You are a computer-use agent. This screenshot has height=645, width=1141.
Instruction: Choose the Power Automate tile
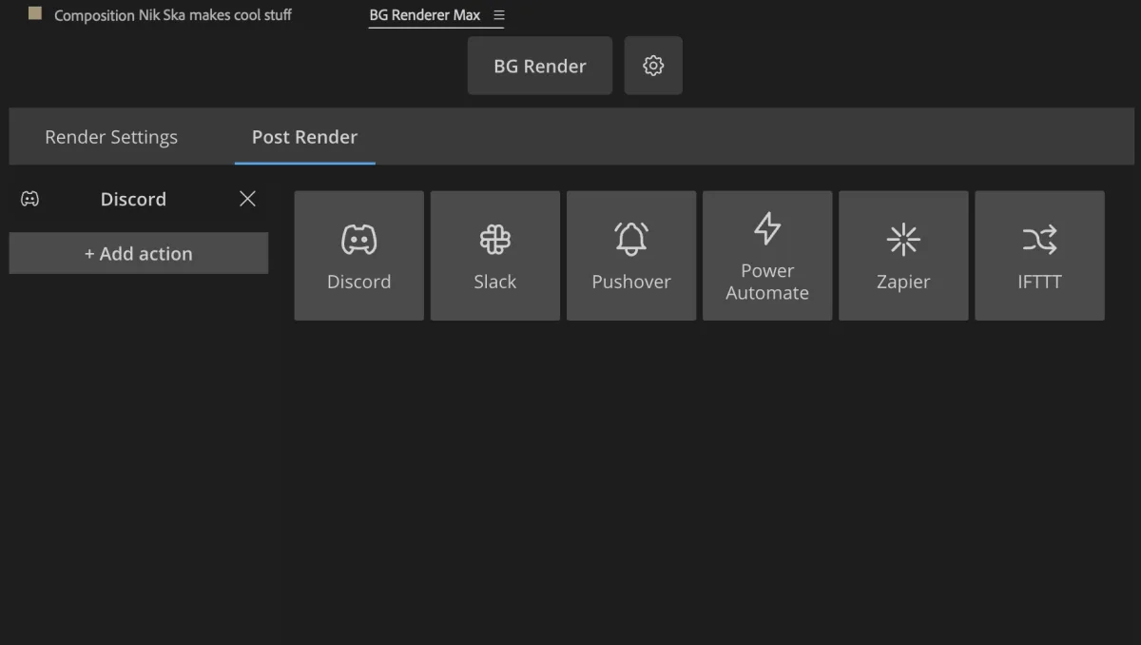click(767, 256)
